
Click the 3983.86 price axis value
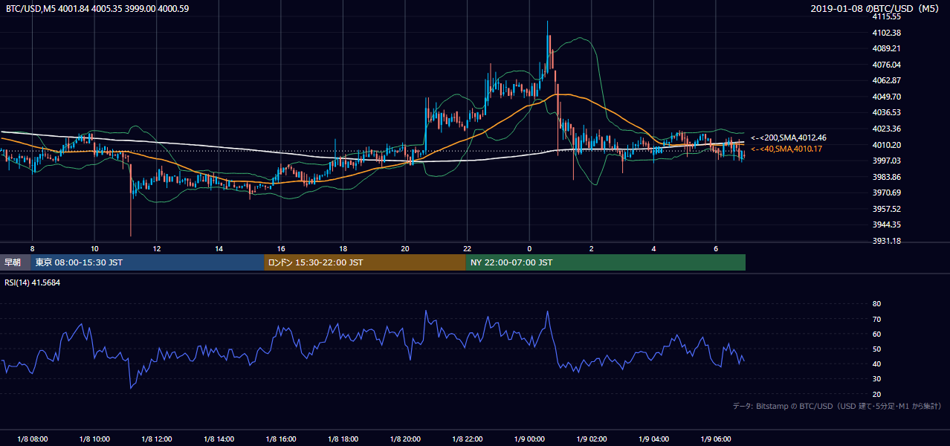click(887, 177)
